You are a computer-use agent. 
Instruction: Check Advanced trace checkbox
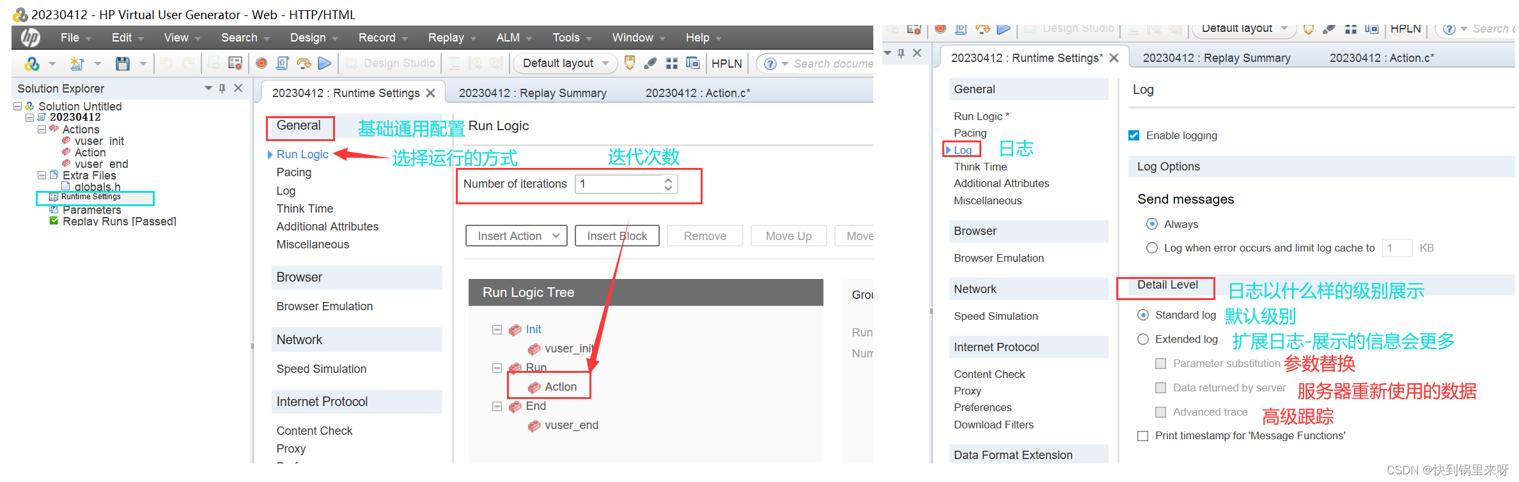[1161, 412]
